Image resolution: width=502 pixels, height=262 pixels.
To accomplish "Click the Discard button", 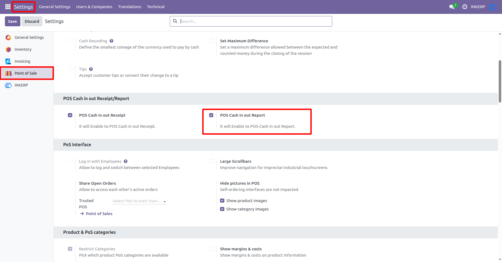I will pyautogui.click(x=32, y=21).
